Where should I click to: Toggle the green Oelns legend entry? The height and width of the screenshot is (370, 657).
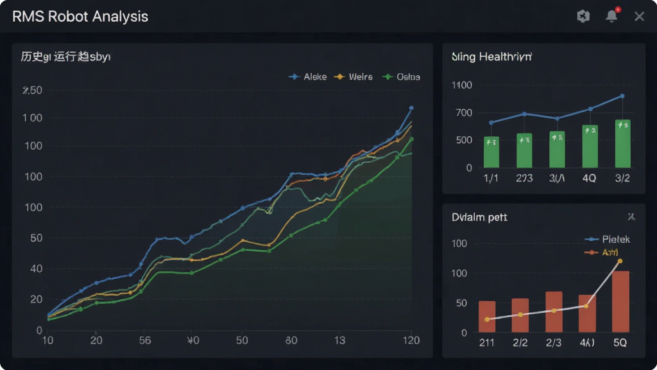pyautogui.click(x=401, y=77)
